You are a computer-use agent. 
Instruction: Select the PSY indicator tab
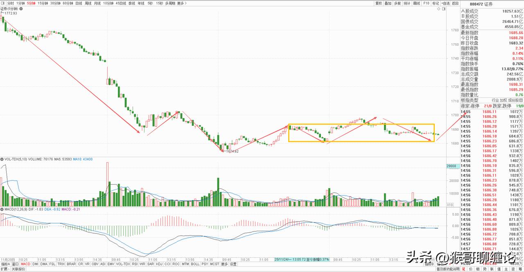tap(205, 264)
